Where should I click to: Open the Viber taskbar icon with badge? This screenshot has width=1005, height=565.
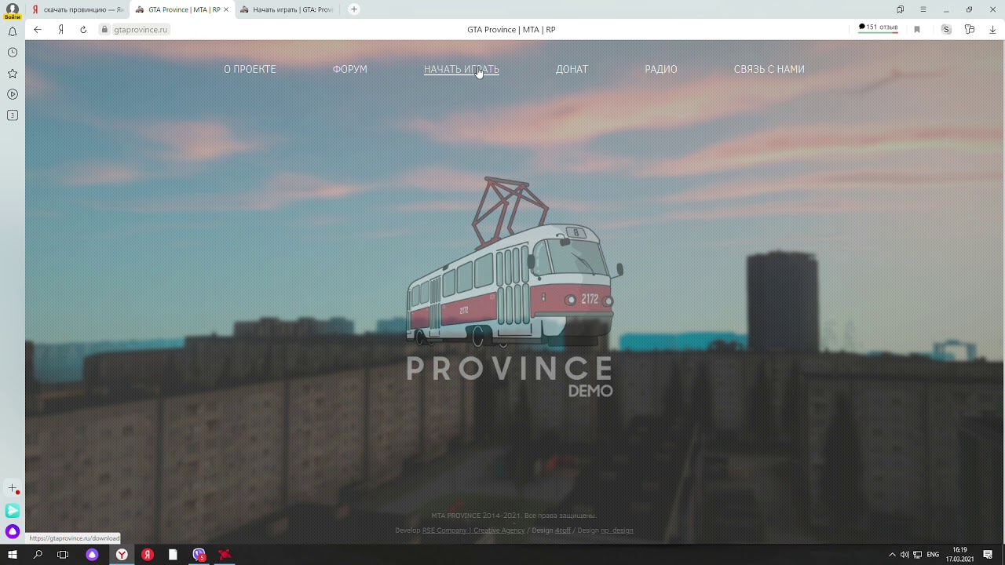coord(199,555)
